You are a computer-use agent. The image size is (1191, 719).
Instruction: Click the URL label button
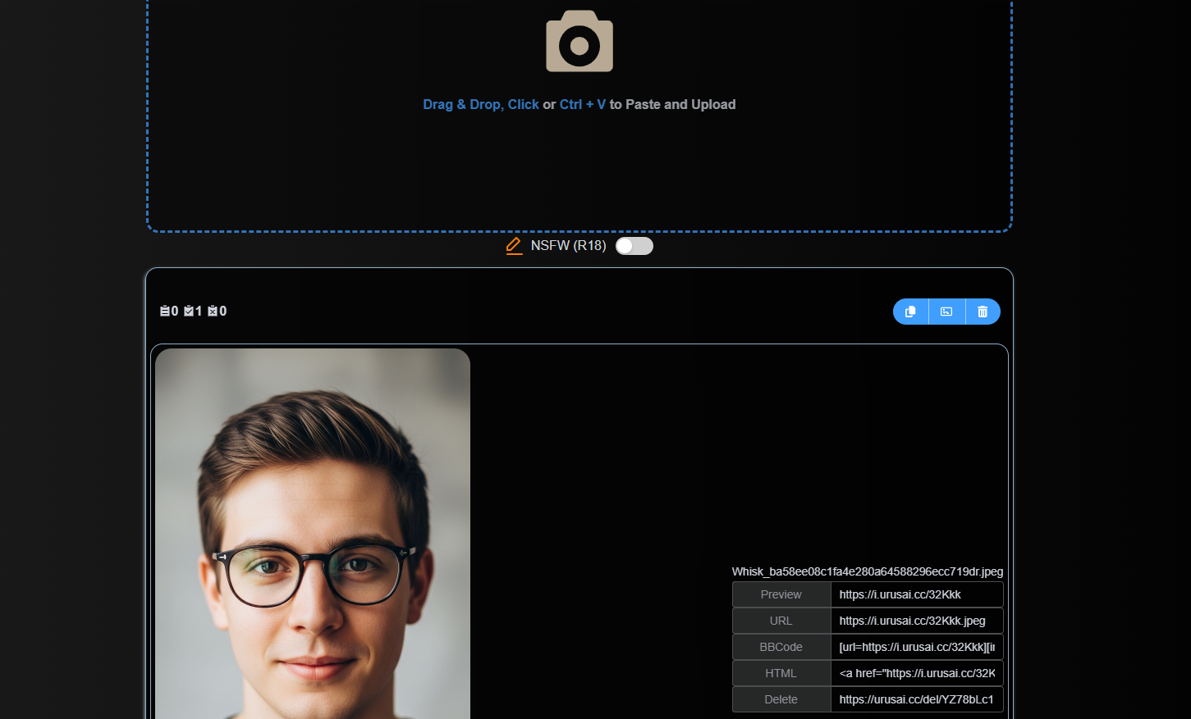(x=781, y=621)
